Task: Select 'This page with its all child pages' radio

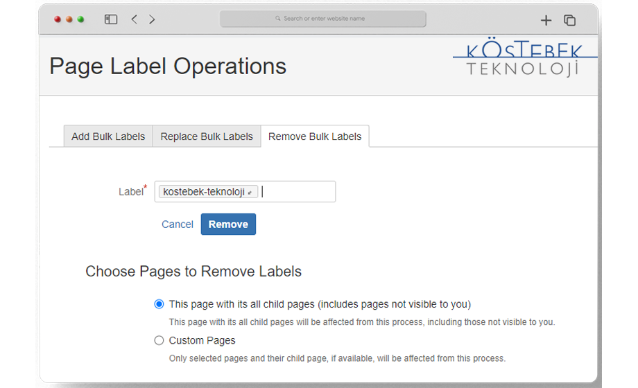Action: 159,304
